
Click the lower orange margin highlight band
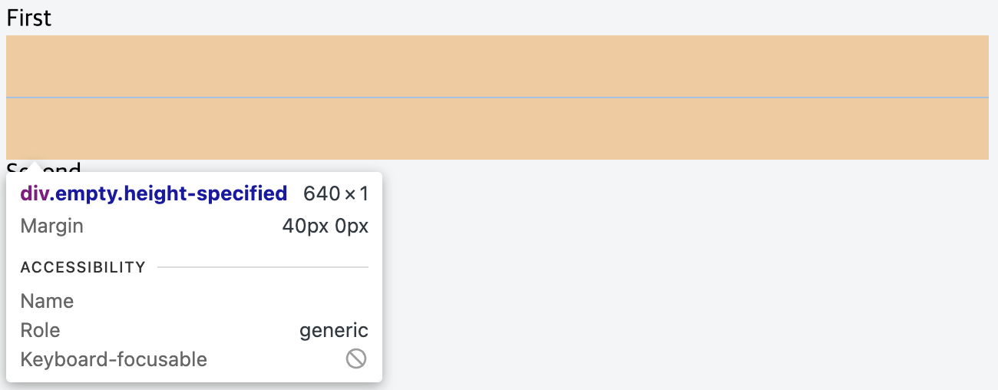pos(497,129)
